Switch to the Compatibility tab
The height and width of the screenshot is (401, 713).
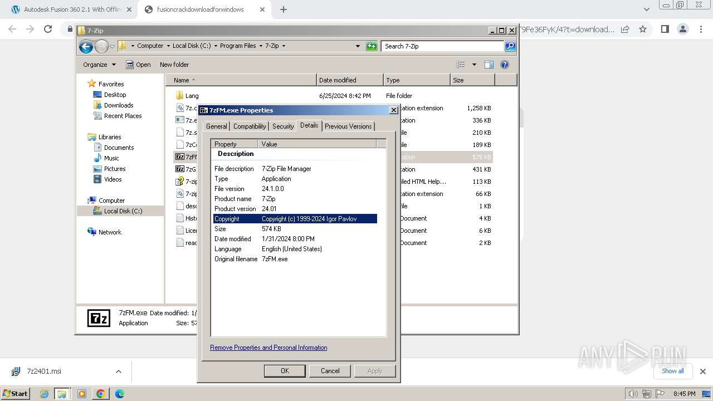[250, 126]
